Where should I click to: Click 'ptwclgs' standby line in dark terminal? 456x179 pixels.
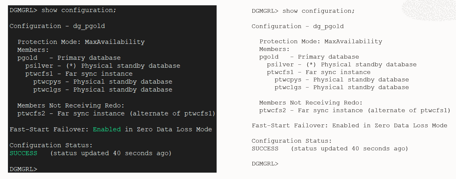[103, 89]
